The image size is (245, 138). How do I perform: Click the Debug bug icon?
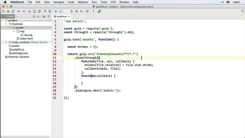(77, 11)
